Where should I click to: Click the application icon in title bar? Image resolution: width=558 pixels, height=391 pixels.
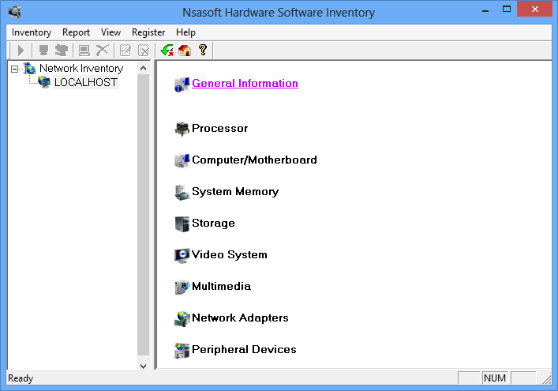pos(15,12)
